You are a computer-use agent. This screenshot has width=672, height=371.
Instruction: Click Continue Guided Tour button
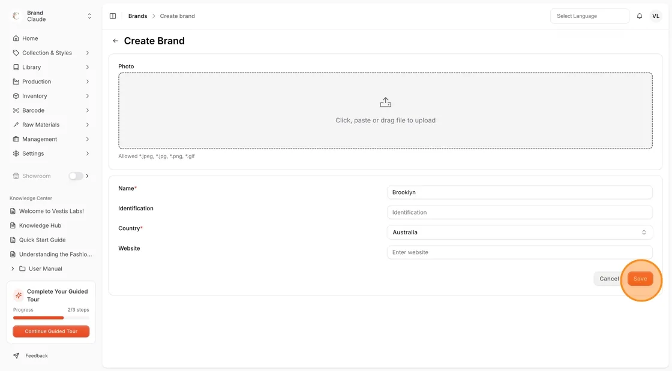[x=51, y=331]
